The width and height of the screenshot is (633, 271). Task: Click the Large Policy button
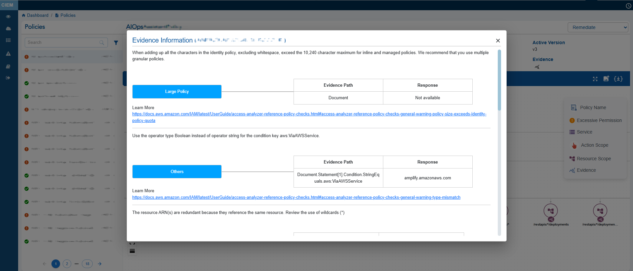(177, 92)
